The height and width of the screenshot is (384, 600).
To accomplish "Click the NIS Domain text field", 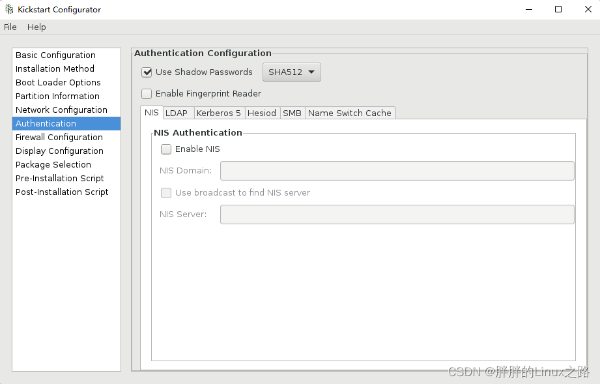I will coord(397,171).
